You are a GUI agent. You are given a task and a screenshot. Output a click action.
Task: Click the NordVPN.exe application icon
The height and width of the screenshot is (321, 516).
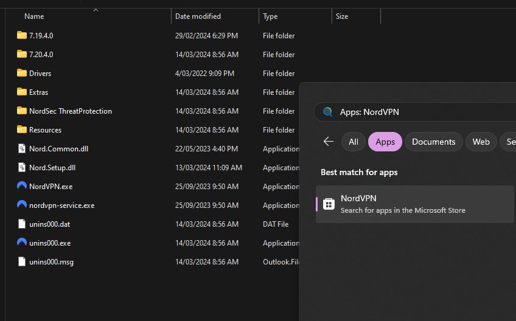pyautogui.click(x=22, y=186)
